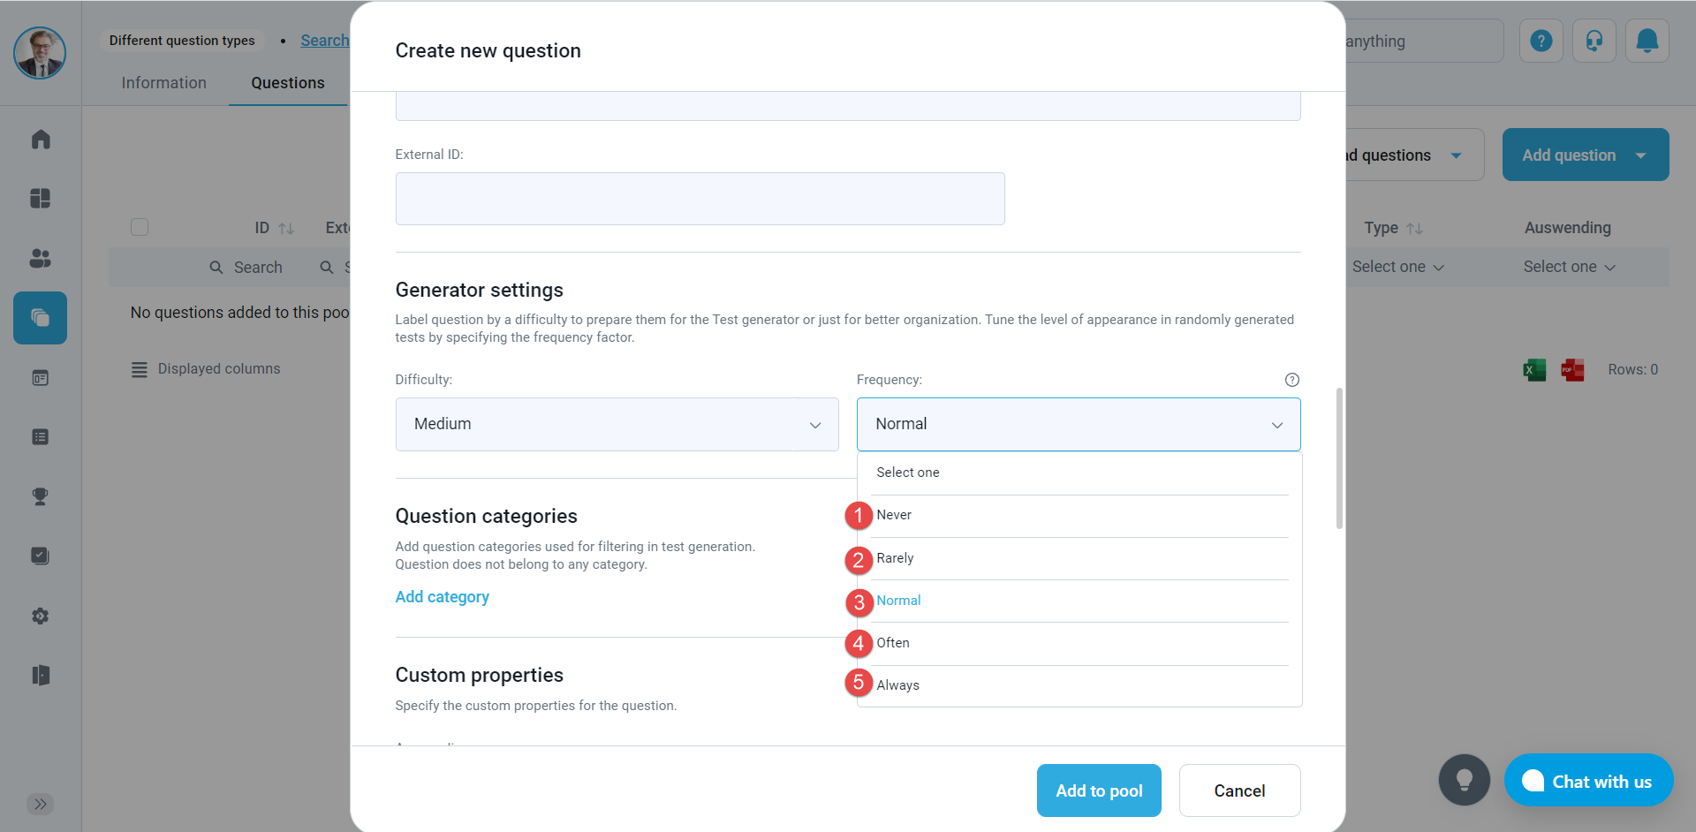This screenshot has height=832, width=1696.
Task: Open the settings gear in sidebar
Action: (x=41, y=616)
